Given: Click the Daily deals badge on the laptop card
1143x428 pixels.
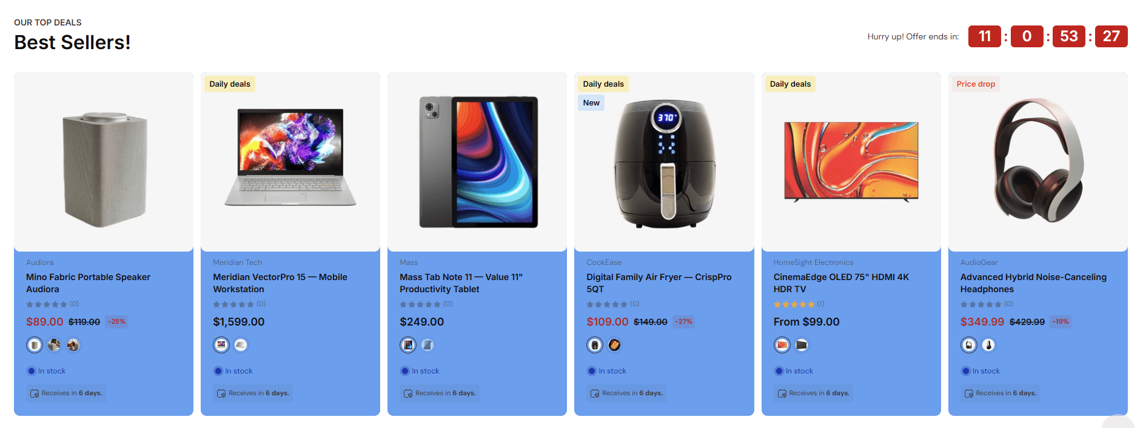Looking at the screenshot, I should 230,84.
